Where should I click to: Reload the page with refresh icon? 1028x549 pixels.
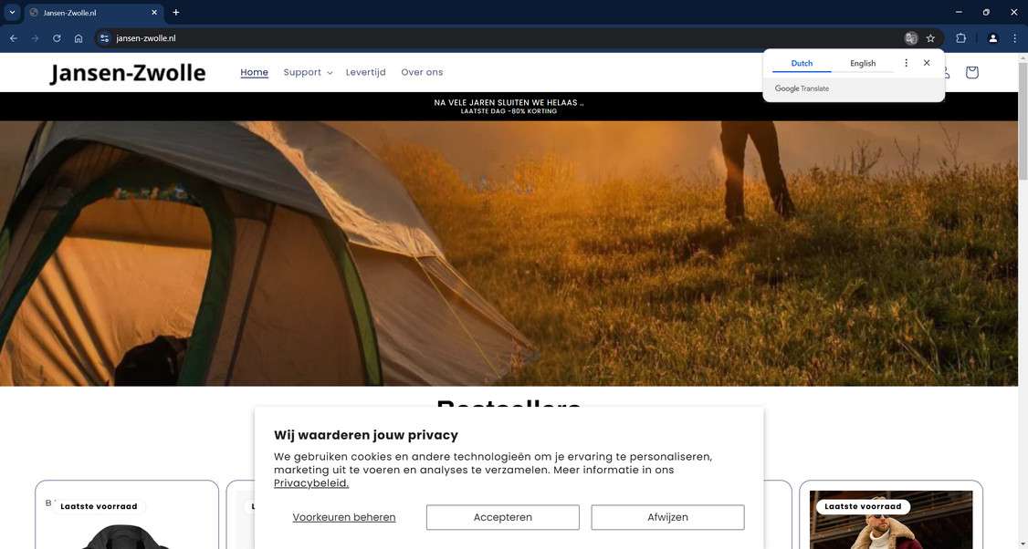57,38
